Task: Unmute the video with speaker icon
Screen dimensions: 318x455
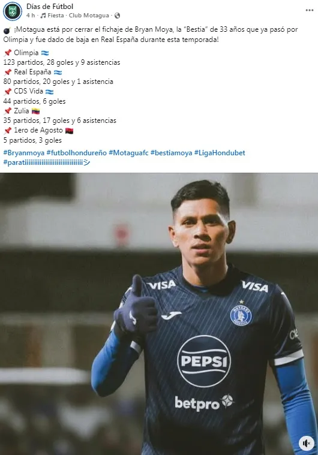Action: [307, 443]
